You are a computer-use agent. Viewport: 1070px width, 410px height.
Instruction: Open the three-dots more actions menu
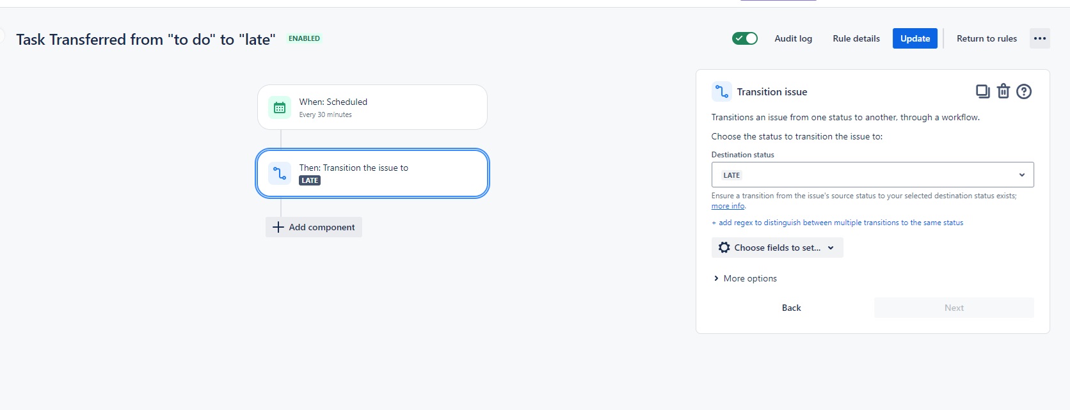pos(1040,38)
